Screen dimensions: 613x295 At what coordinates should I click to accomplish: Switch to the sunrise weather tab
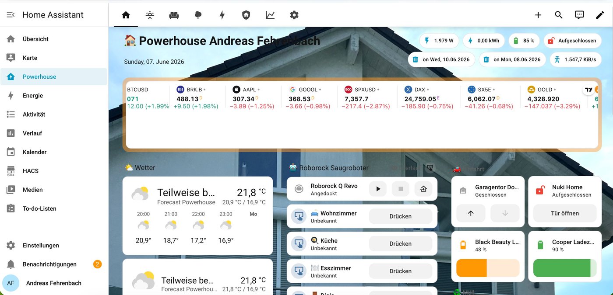[x=150, y=15]
